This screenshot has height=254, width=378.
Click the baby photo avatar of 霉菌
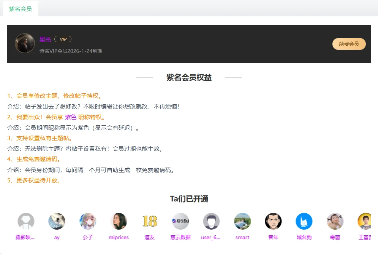pyautogui.click(x=335, y=221)
